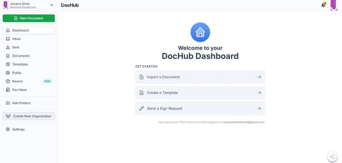Open the Public section
This screenshot has width=342, height=163.
(29, 73)
